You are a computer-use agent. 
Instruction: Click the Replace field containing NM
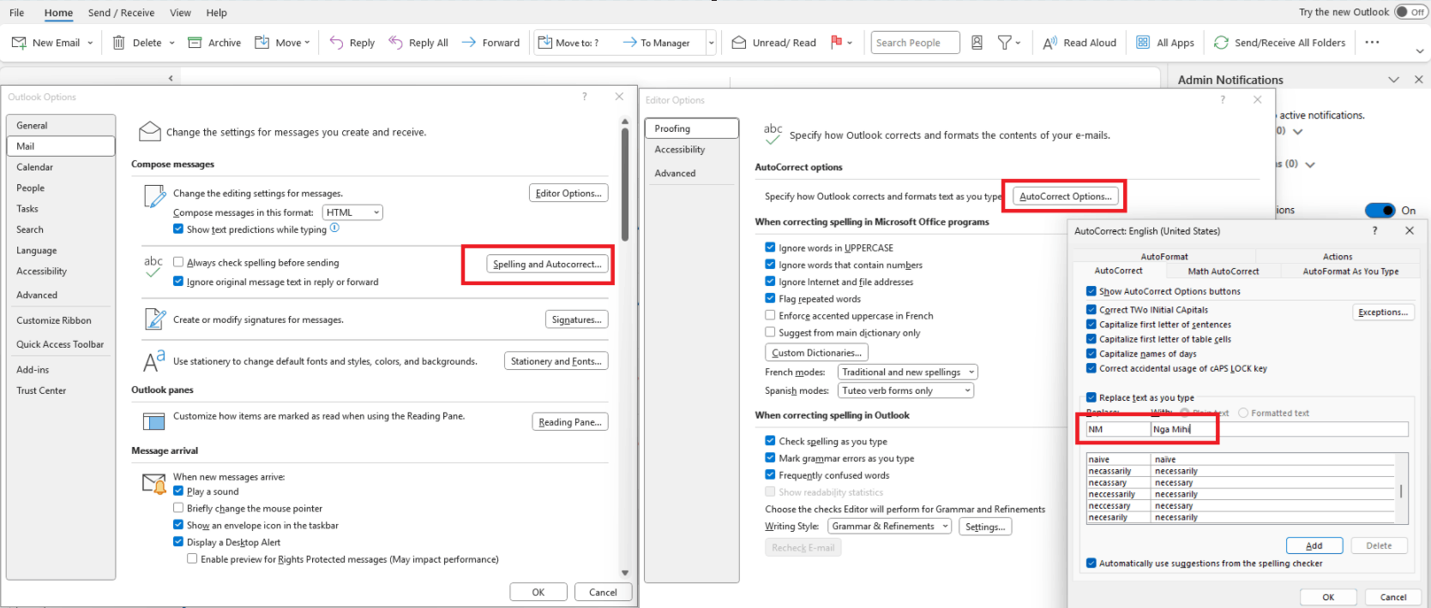[x=1118, y=429]
